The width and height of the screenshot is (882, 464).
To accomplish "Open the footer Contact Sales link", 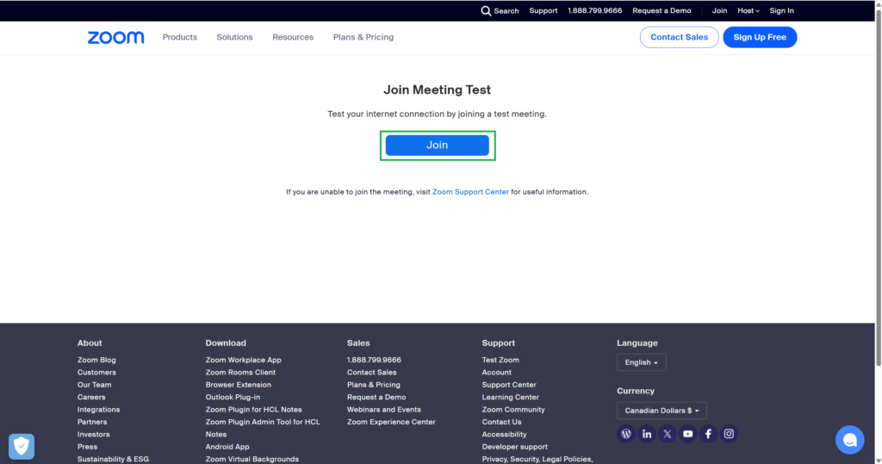I will coord(372,373).
